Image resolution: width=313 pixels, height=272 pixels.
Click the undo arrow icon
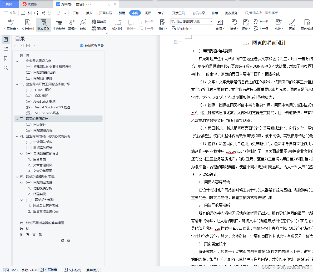coord(49,13)
